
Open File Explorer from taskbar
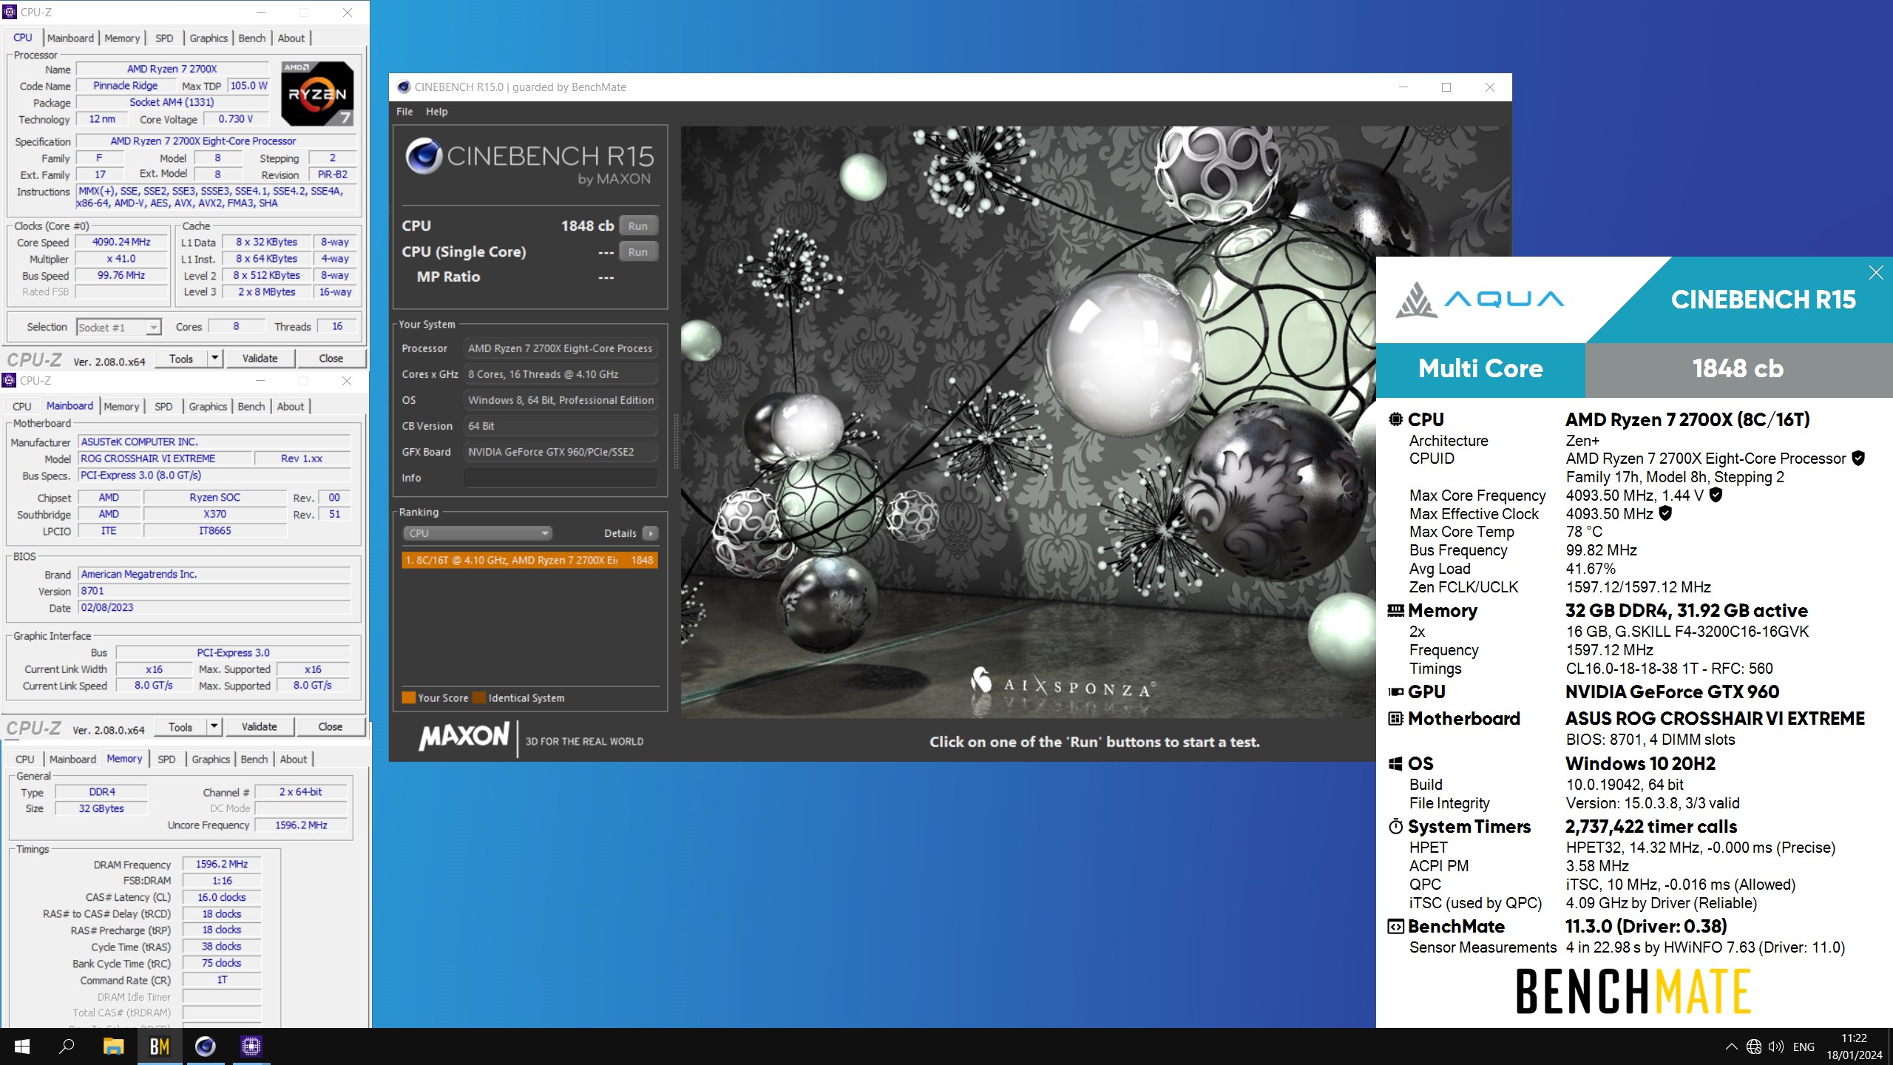click(x=113, y=1047)
